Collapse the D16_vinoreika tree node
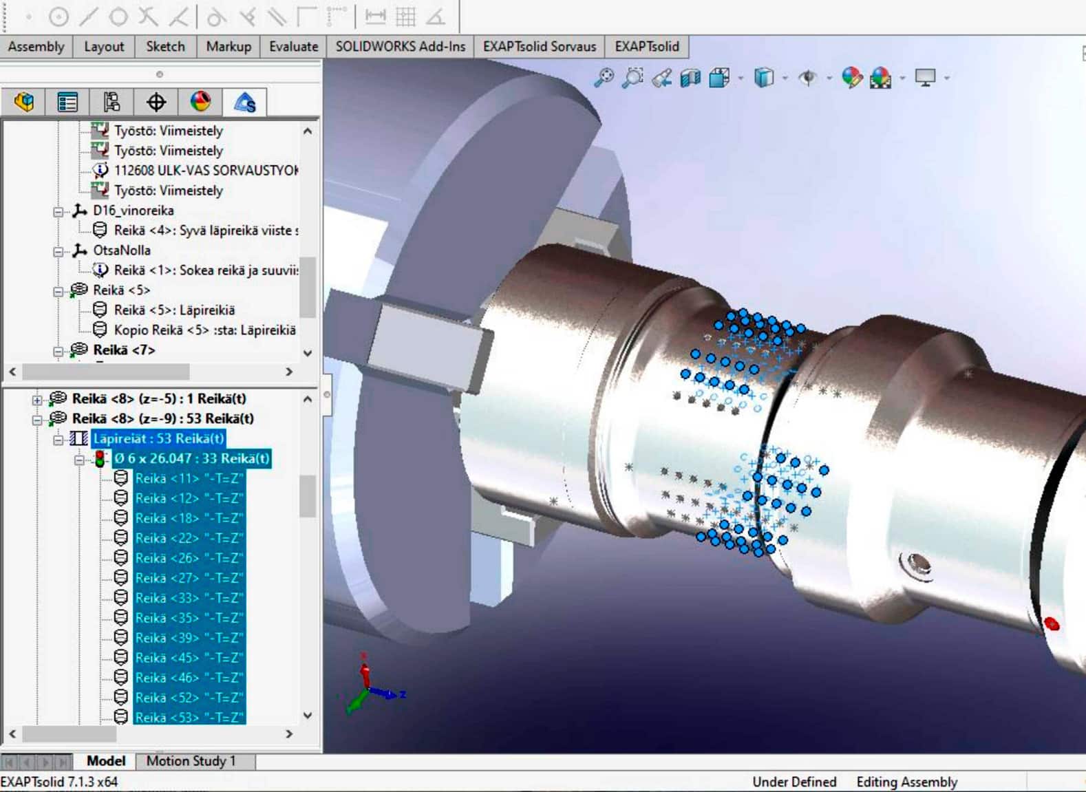1086x792 pixels. tap(58, 211)
